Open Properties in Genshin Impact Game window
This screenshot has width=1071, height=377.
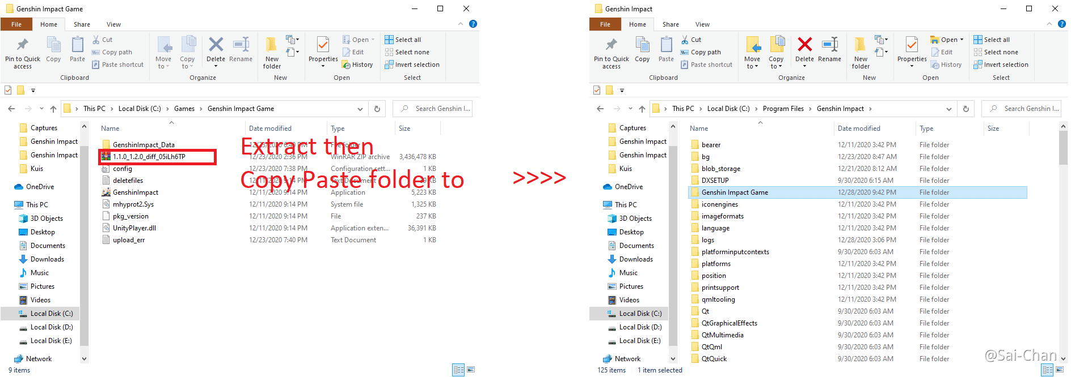click(323, 52)
